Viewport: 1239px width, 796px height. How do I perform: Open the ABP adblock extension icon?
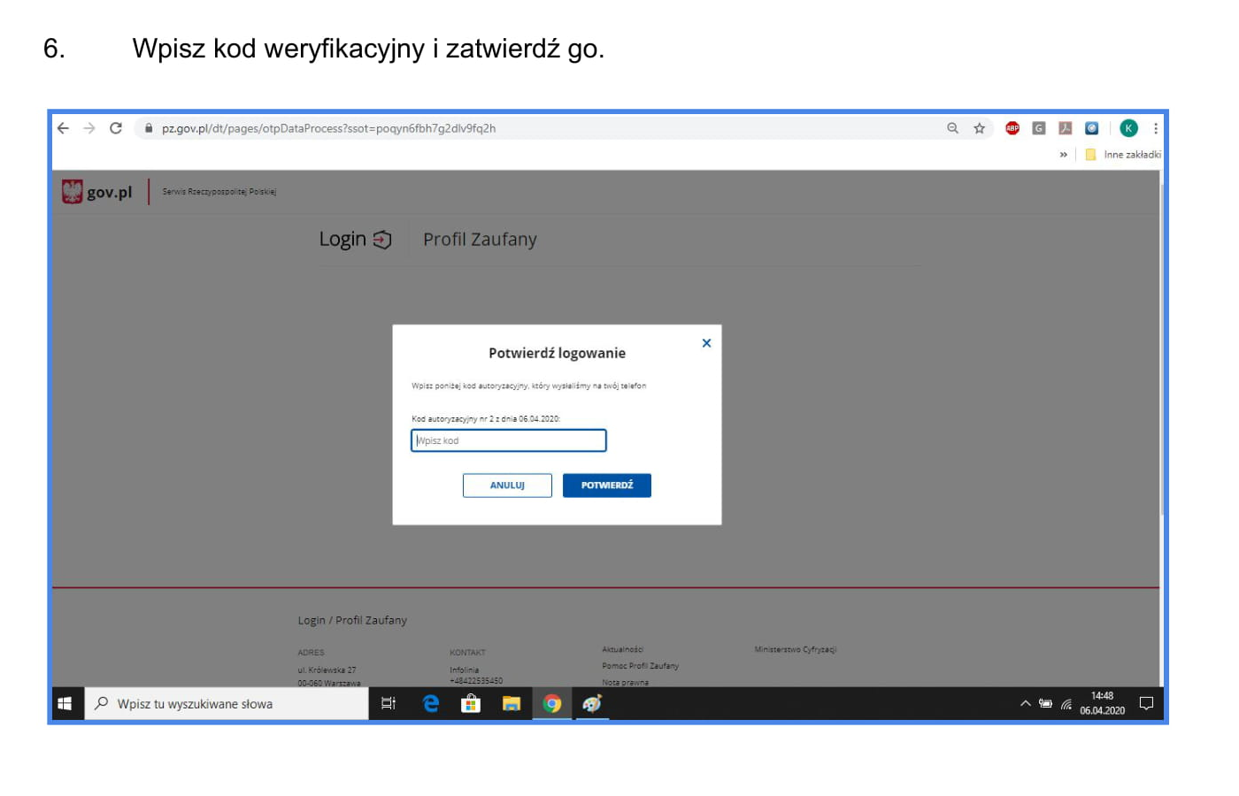click(1012, 128)
